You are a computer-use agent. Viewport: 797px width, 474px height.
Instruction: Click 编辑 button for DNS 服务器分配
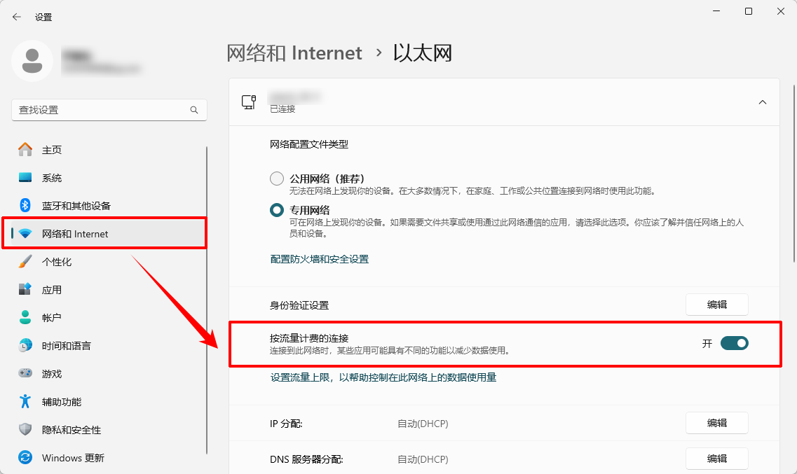coord(716,459)
